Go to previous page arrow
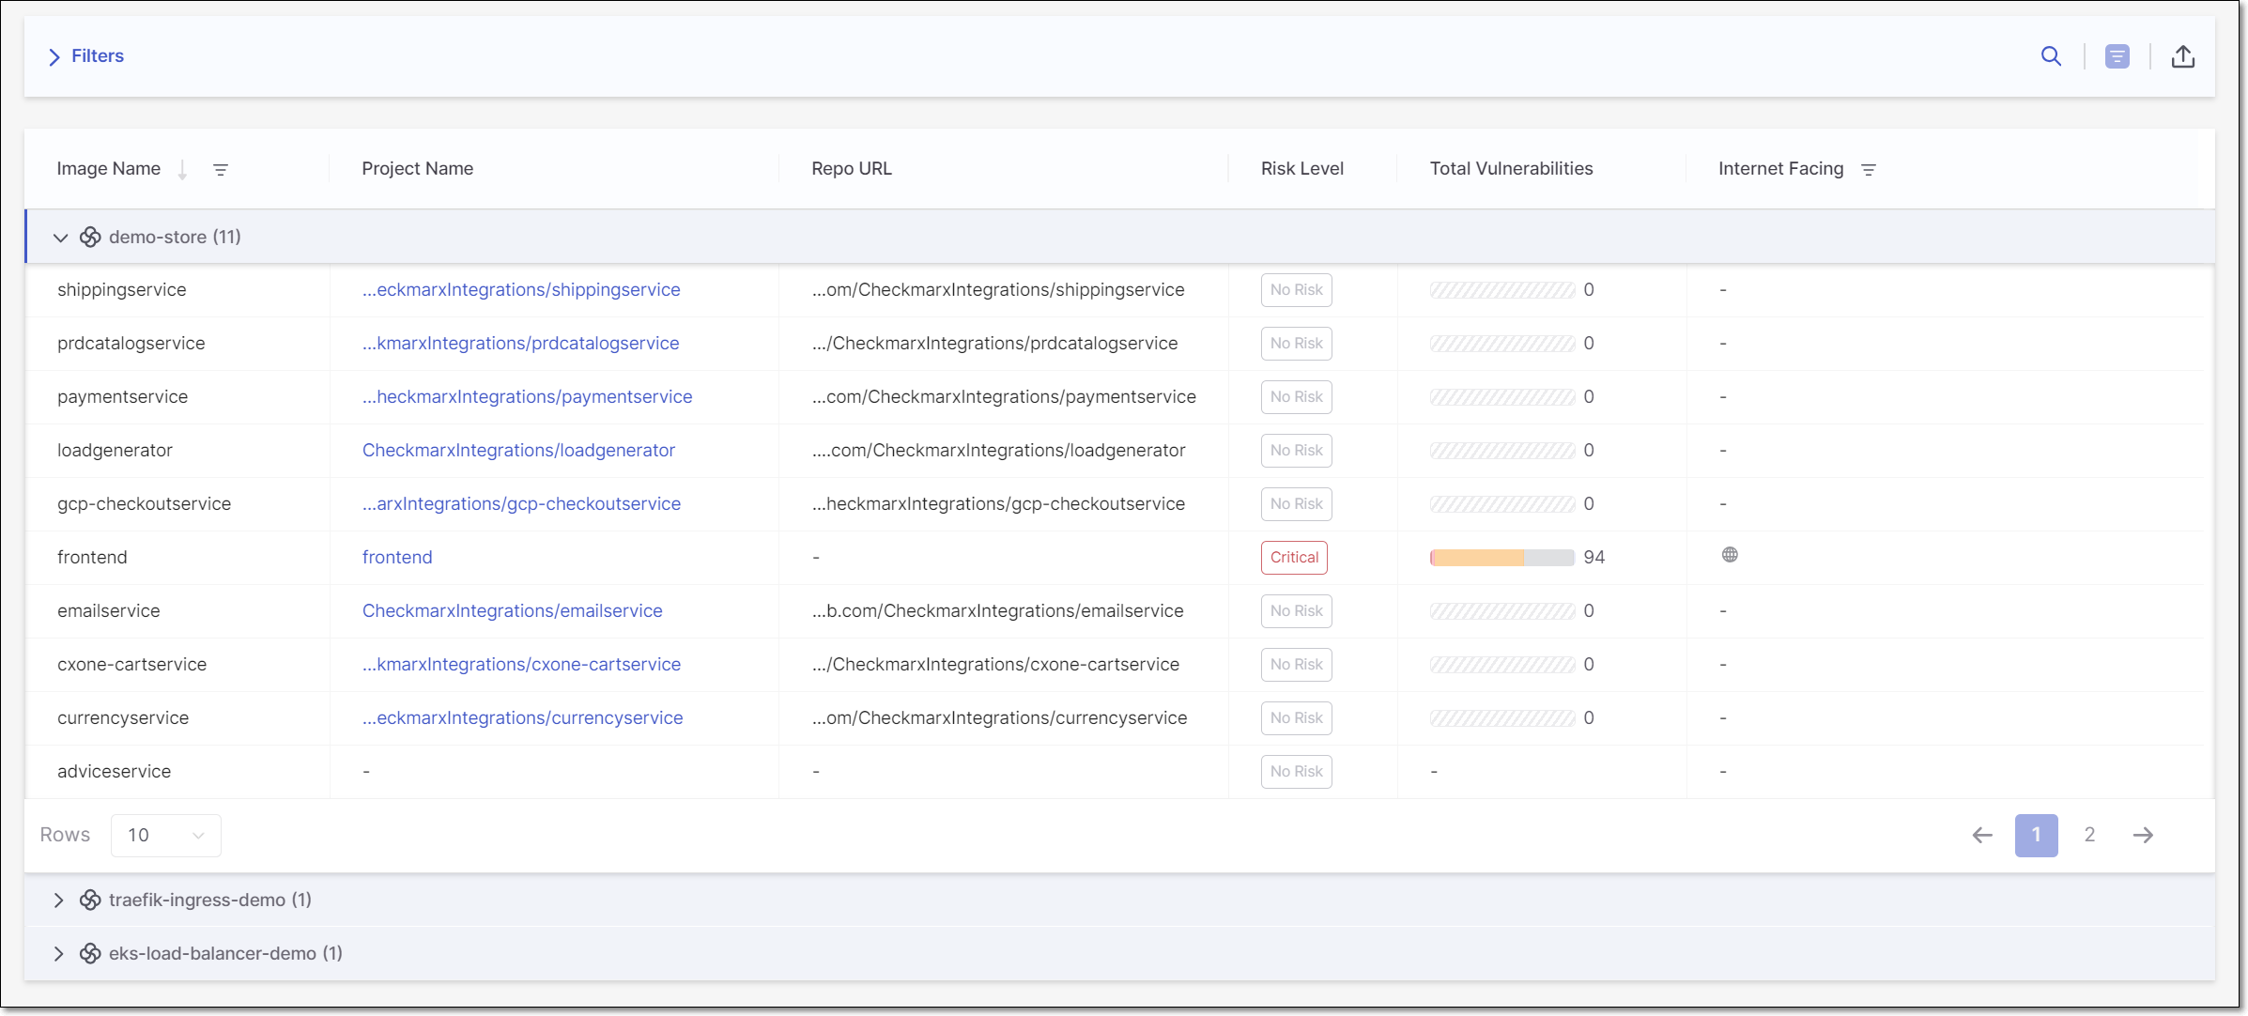This screenshot has height=1016, width=2248. coord(1981,835)
